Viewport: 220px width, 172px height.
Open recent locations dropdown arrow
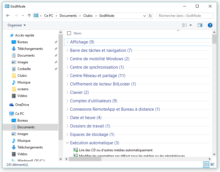tap(23, 16)
